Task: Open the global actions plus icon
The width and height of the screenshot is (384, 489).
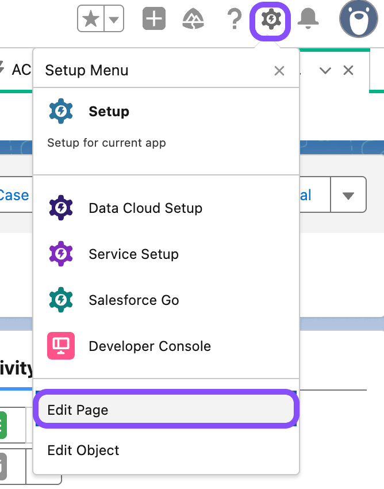Action: (x=153, y=18)
